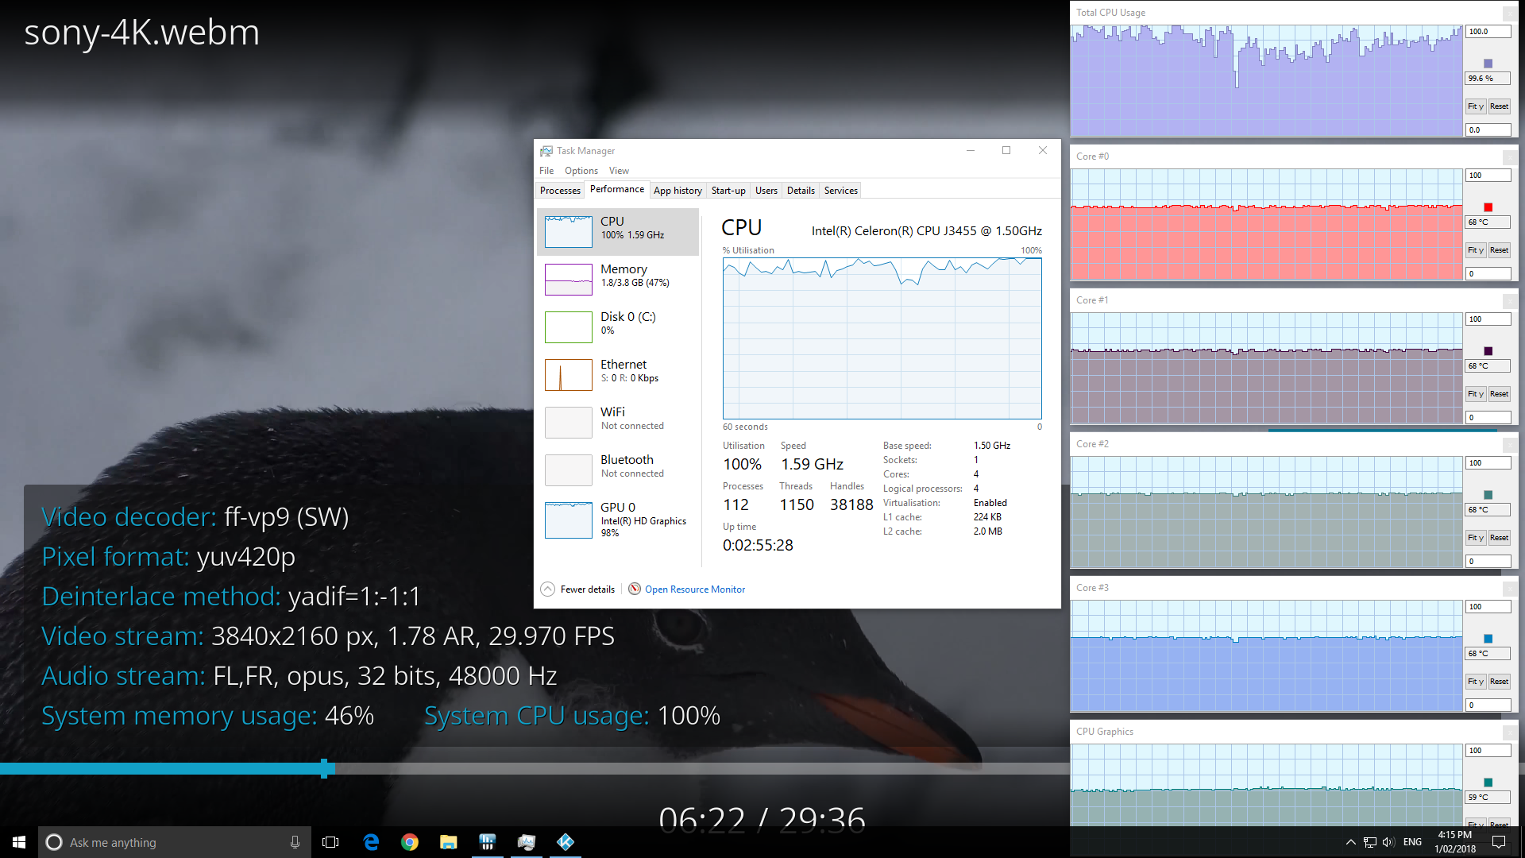Screen dimensions: 1525x858
Task: Open the File menu in Task Manager
Action: click(546, 171)
